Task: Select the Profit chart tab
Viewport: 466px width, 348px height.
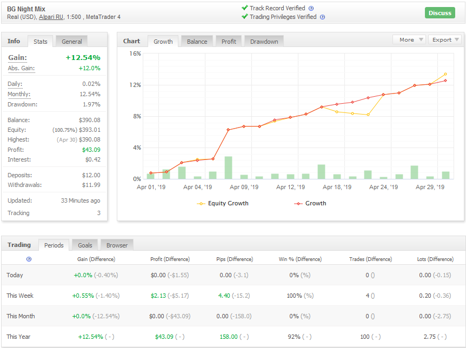Action: coord(229,41)
